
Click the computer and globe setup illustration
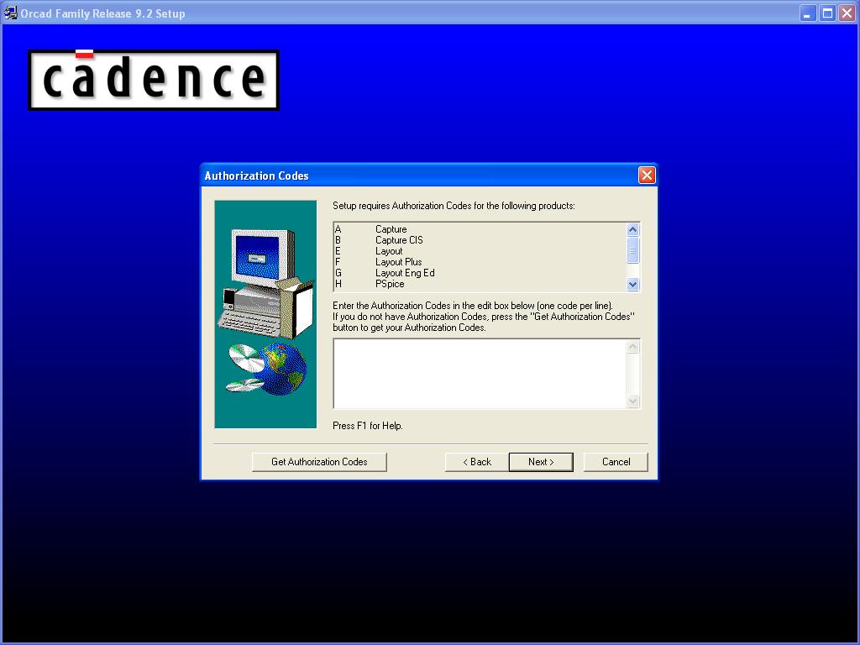coord(265,314)
